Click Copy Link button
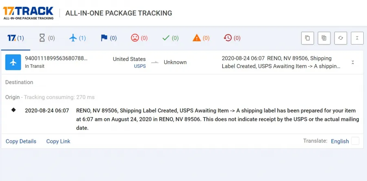The height and width of the screenshot is (181, 367). (x=58, y=141)
